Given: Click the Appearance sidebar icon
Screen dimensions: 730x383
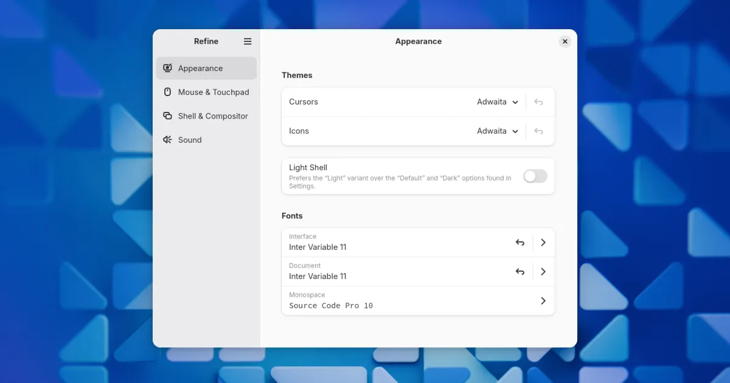Looking at the screenshot, I should point(167,68).
